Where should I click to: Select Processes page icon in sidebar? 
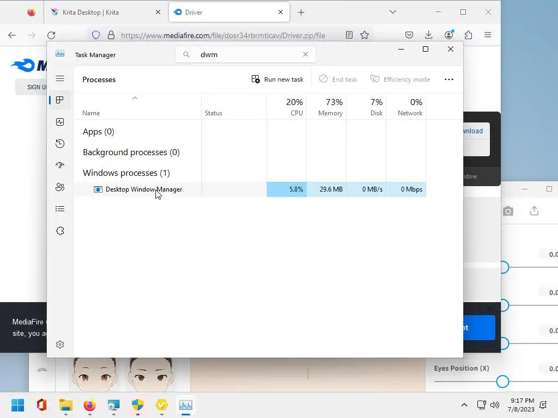(x=60, y=100)
